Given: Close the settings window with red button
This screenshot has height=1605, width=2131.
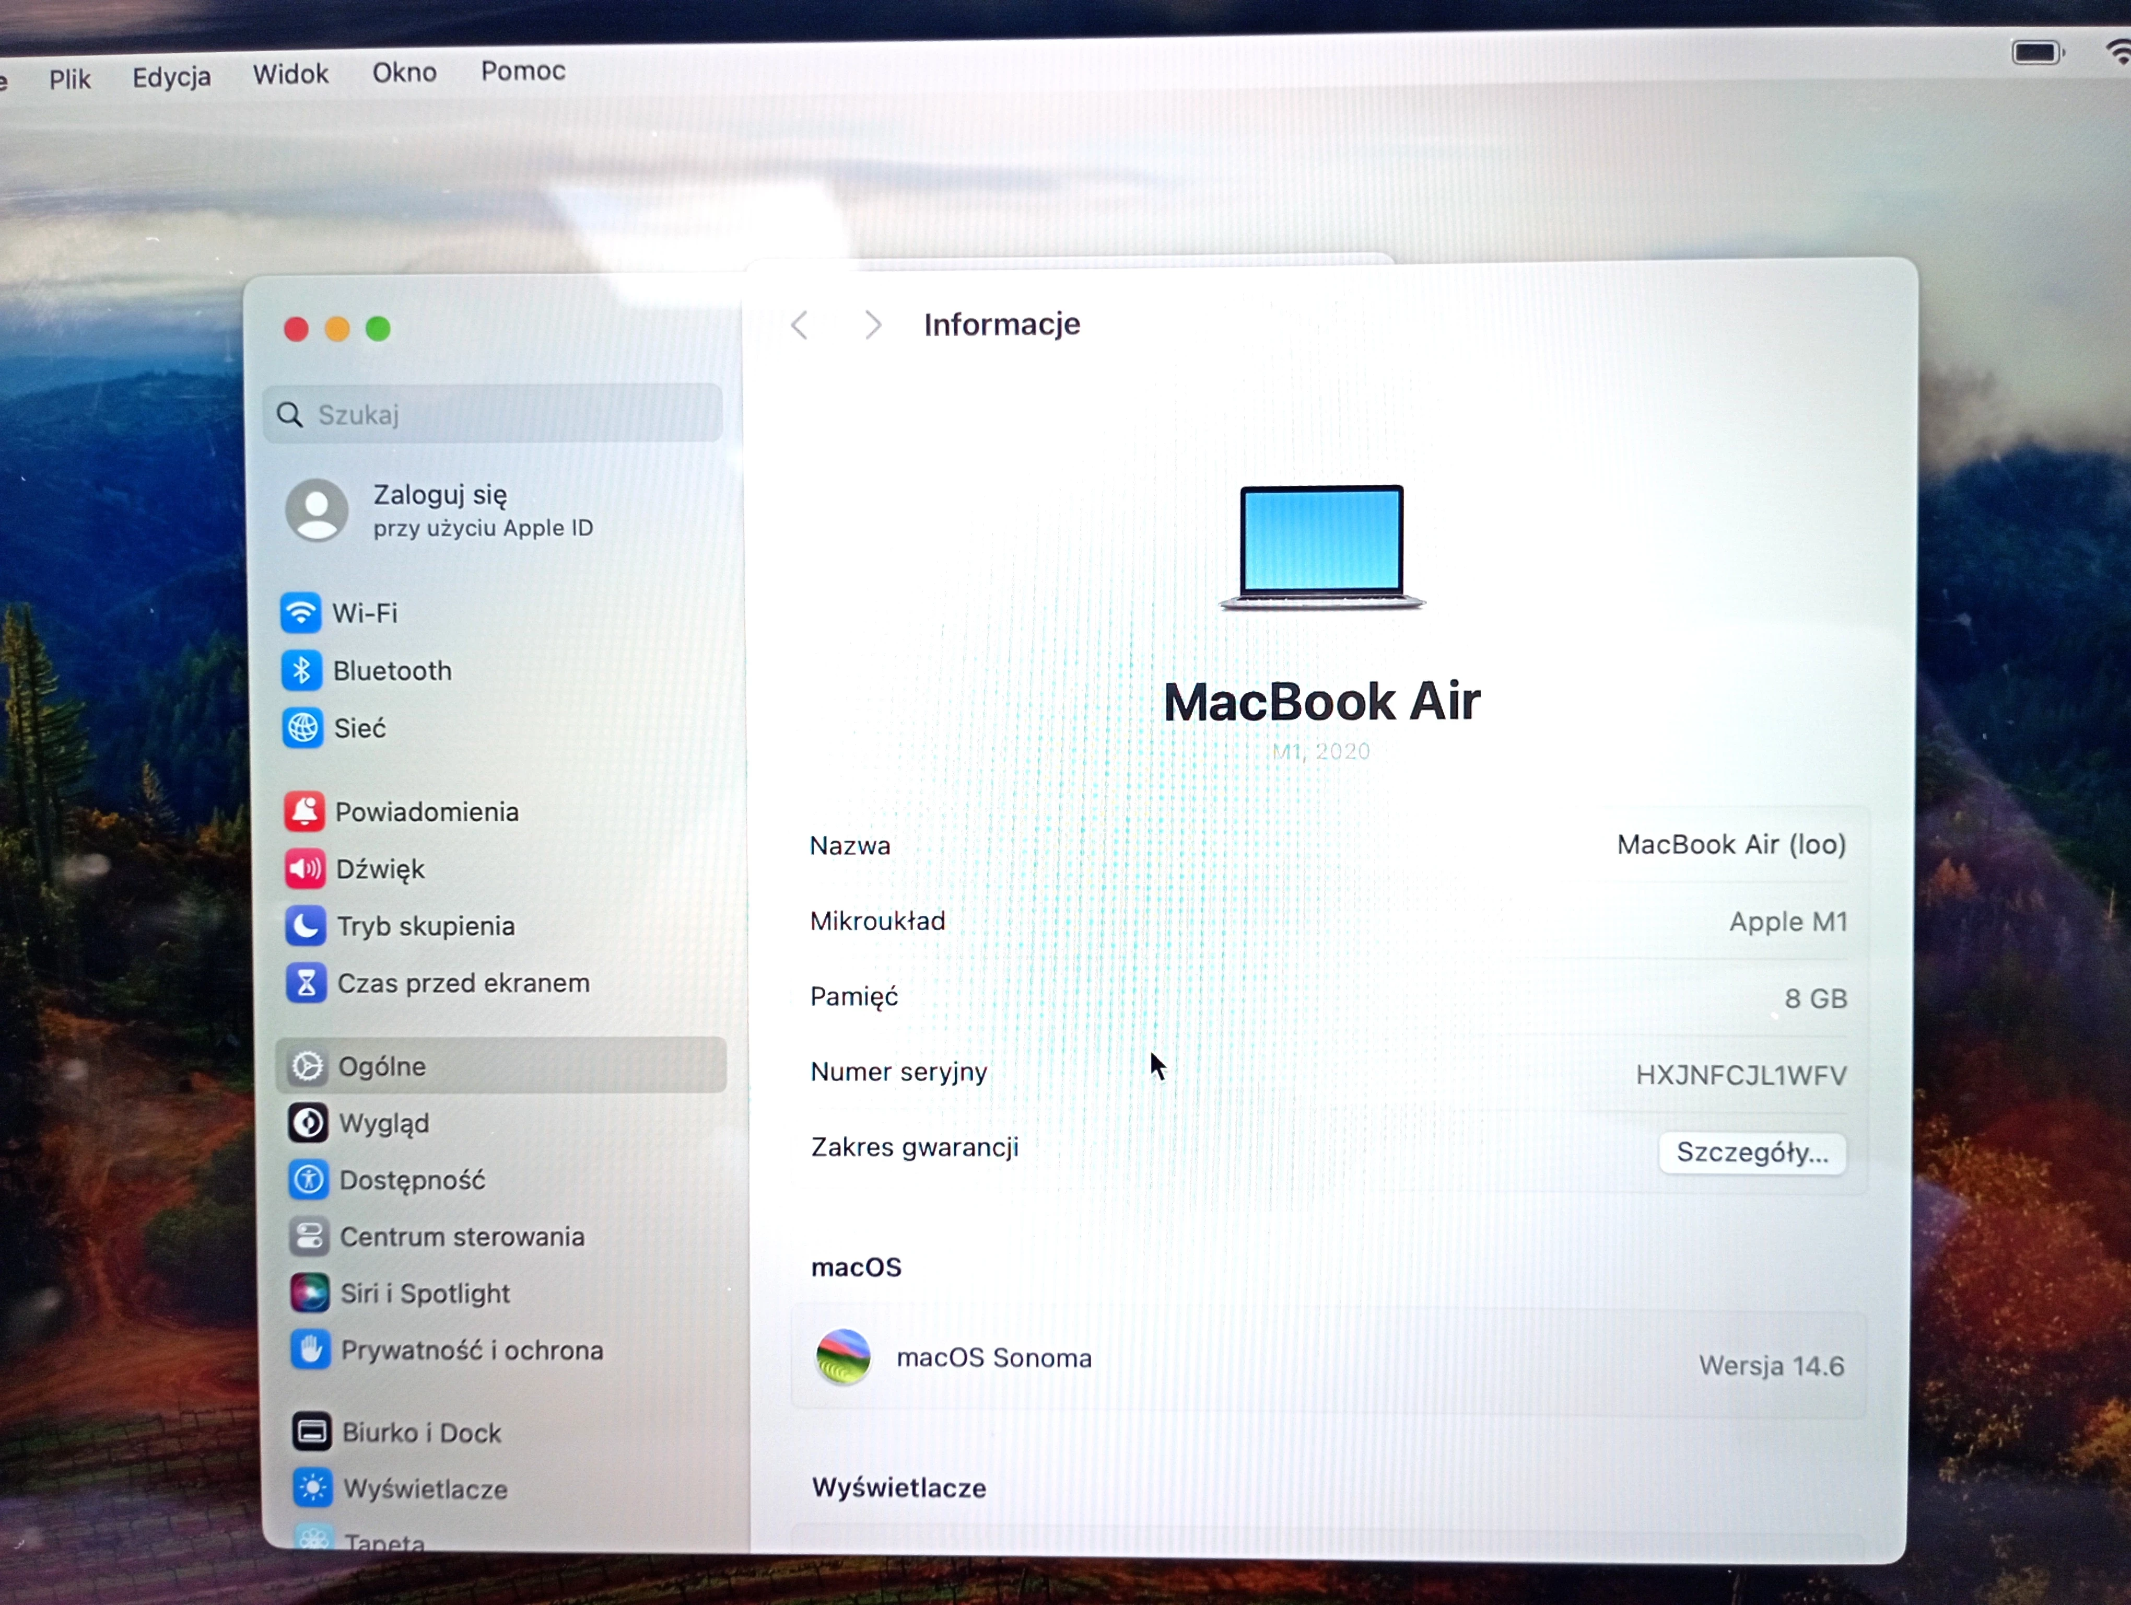Looking at the screenshot, I should tap(297, 330).
